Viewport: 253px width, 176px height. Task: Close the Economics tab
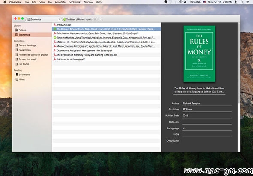59,20
